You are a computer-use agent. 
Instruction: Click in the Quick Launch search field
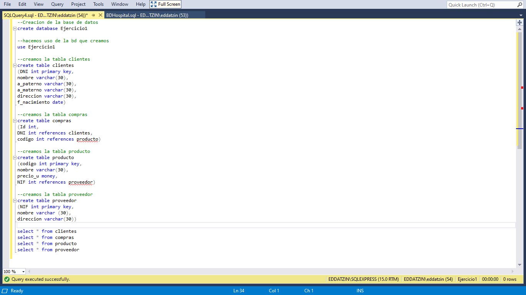click(x=481, y=5)
